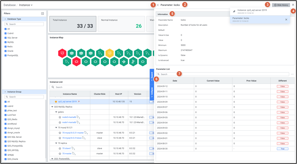Click the Expand tab on slide panel

(x=152, y=76)
